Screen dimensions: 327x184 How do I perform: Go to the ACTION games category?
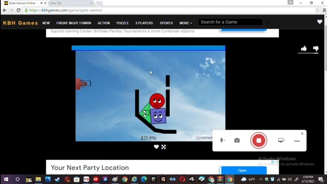coord(104,23)
